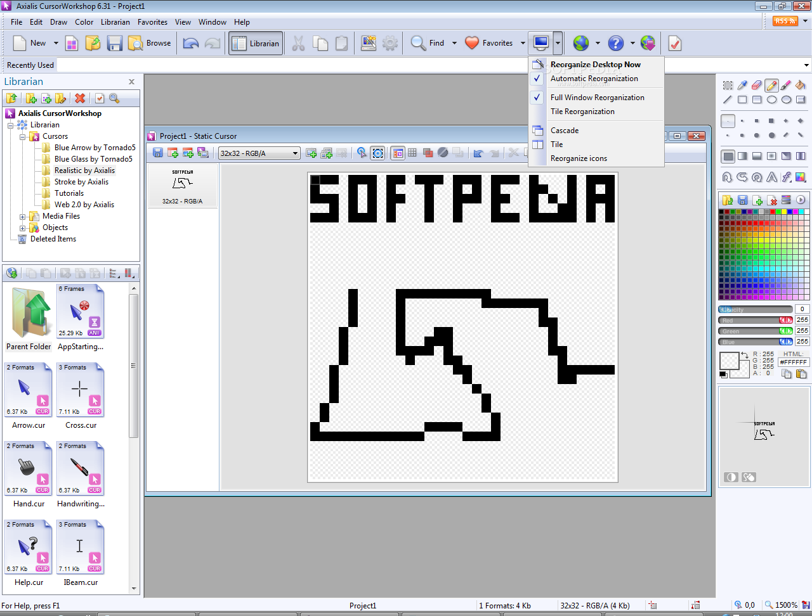Image resolution: width=812 pixels, height=616 pixels.
Task: Select Tile Reorganization menu entry
Action: tap(582, 112)
